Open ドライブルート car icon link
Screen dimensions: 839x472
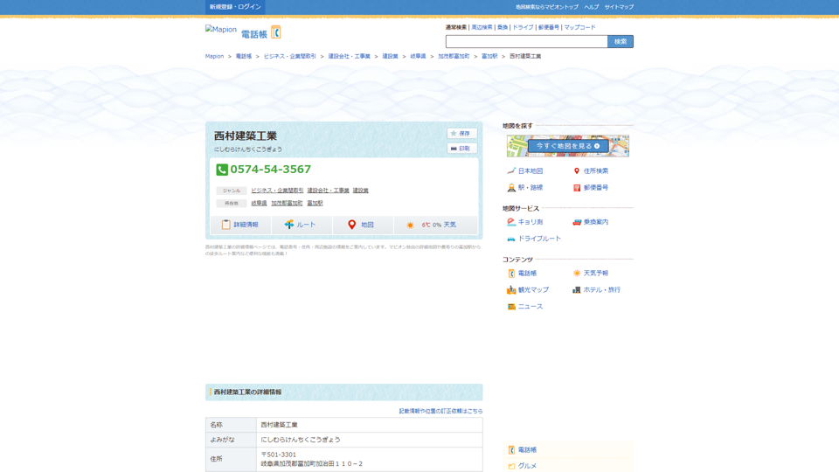511,239
